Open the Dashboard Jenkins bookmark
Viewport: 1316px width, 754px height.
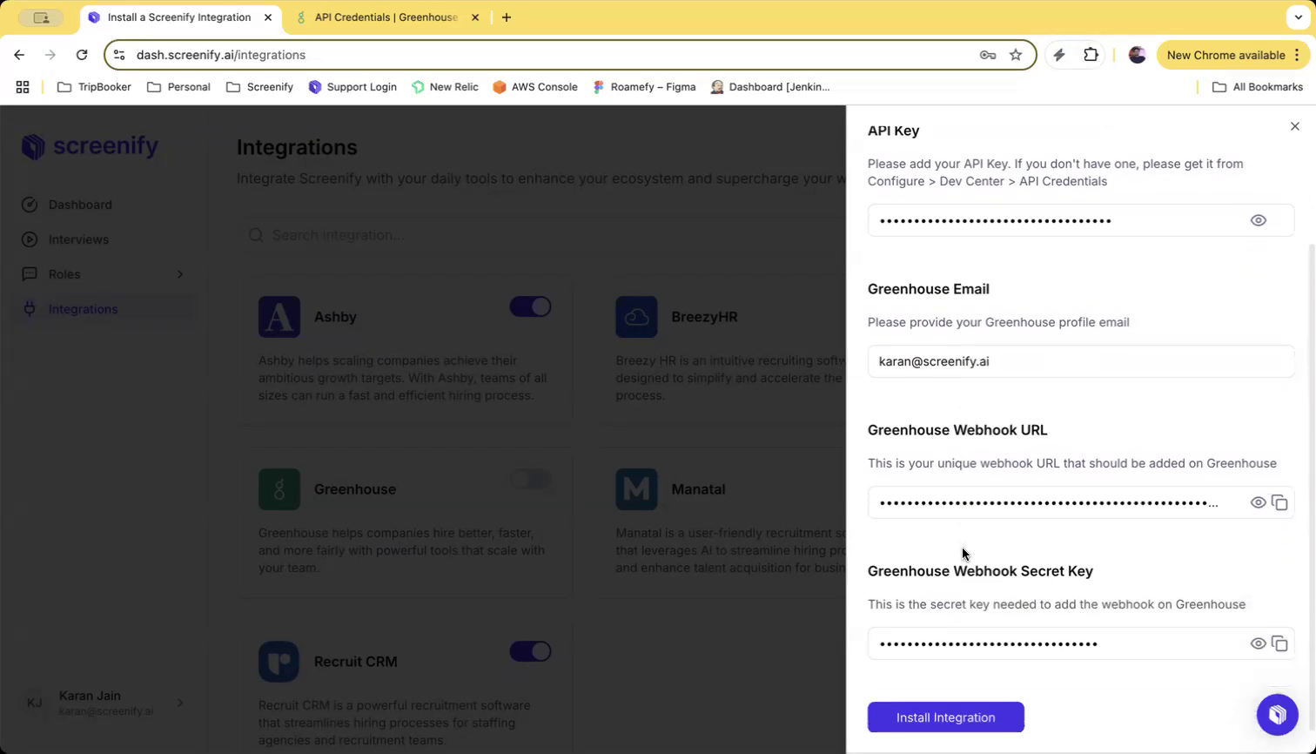click(x=770, y=87)
